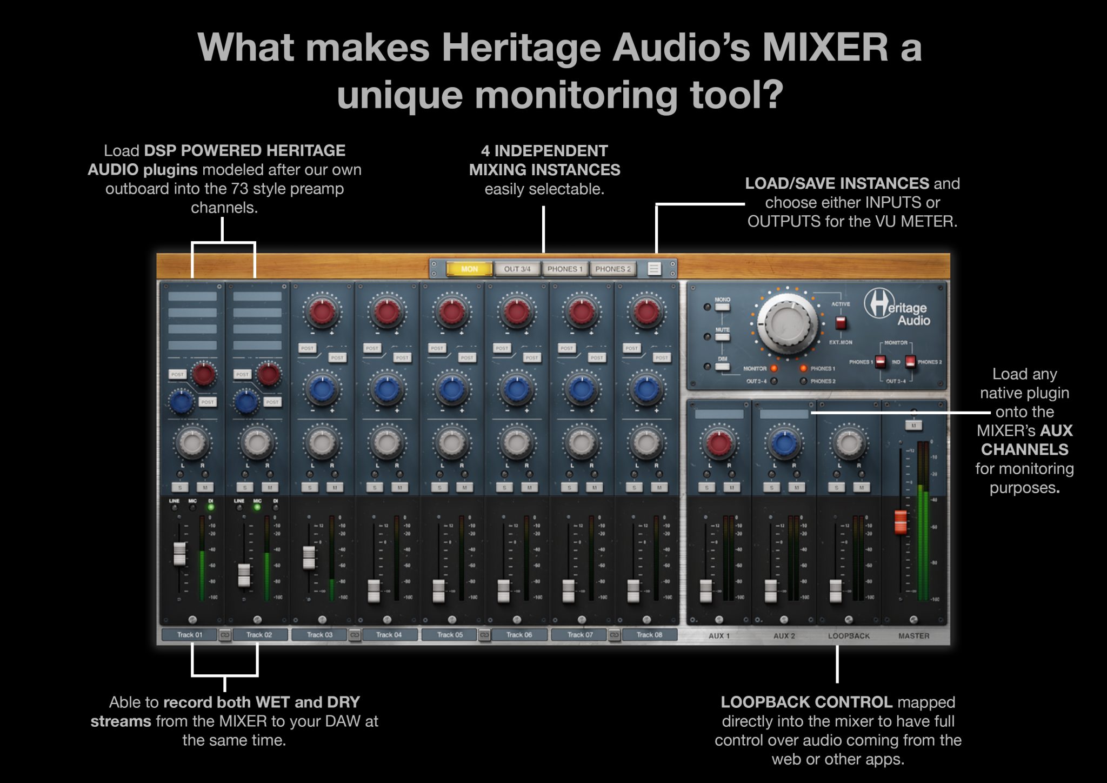Viewport: 1107px width, 783px height.
Task: Link Track 03 and Track 04
Action: [355, 635]
